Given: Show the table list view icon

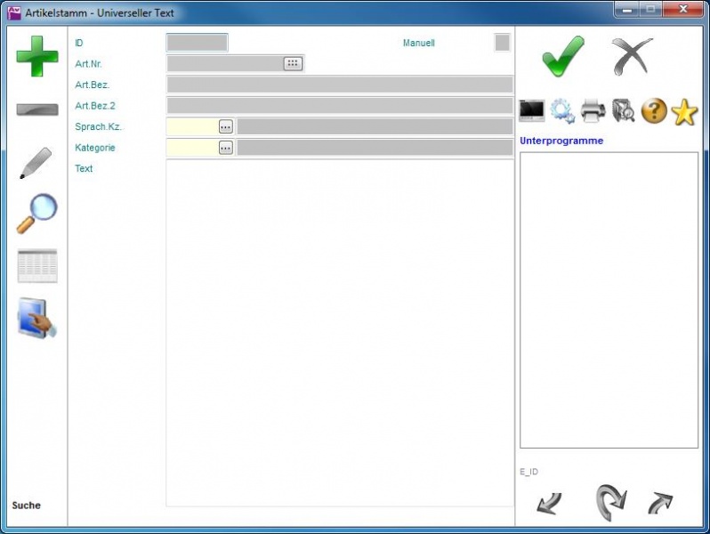Looking at the screenshot, I should click(36, 266).
